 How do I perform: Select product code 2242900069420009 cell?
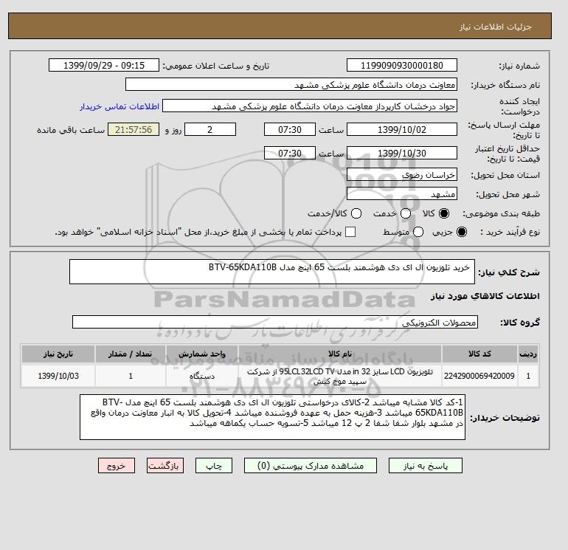click(479, 376)
